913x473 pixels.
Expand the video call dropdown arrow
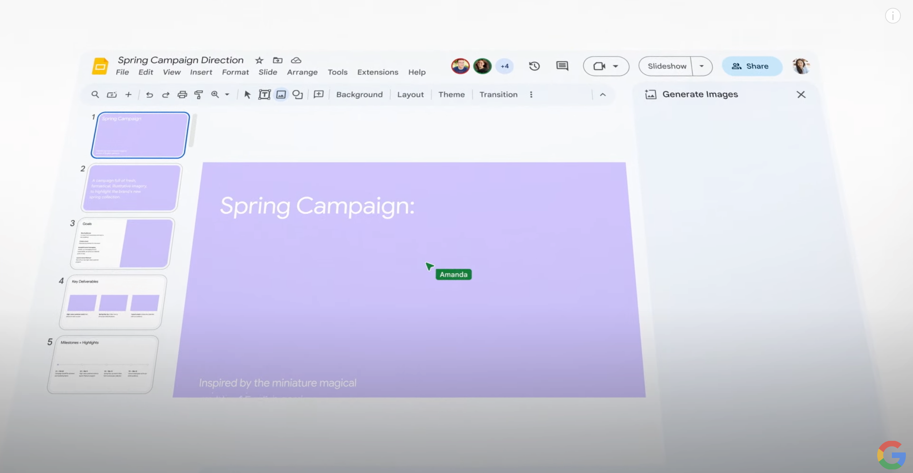pos(616,66)
